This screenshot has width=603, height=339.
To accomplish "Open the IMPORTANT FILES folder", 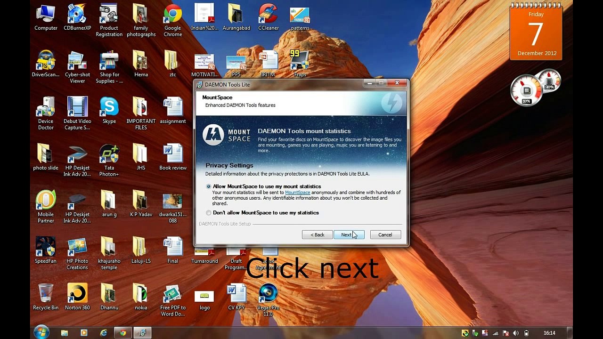I will pyautogui.click(x=141, y=113).
